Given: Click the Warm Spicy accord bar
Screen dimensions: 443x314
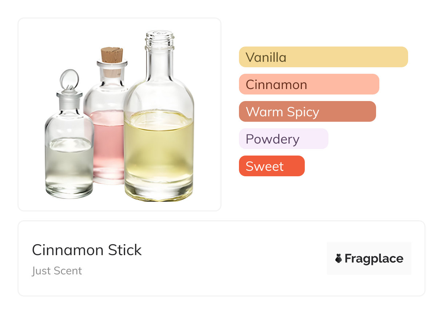Looking at the screenshot, I should (307, 112).
